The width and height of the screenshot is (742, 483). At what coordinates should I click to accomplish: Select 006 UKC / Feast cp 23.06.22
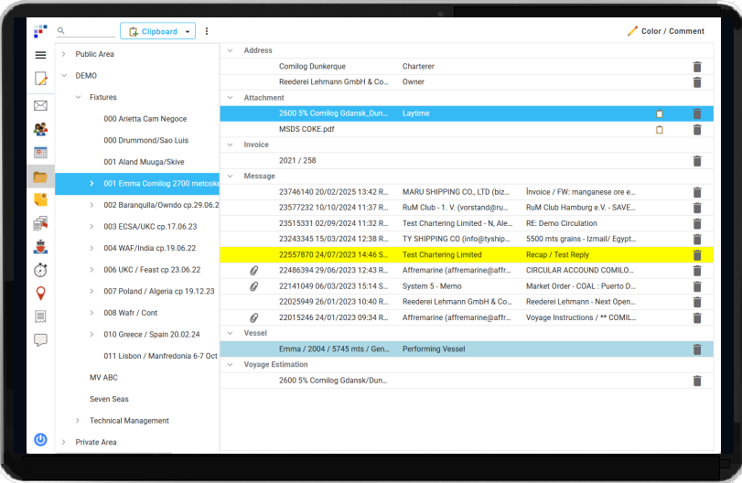pyautogui.click(x=152, y=270)
